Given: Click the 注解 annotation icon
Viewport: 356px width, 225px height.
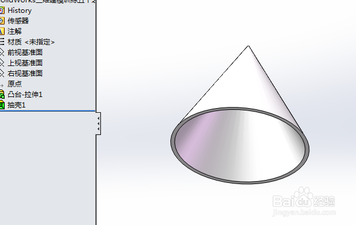Looking at the screenshot, I should [2, 32].
